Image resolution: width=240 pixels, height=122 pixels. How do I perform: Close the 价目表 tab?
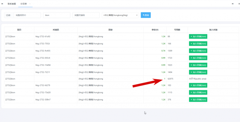30,4
